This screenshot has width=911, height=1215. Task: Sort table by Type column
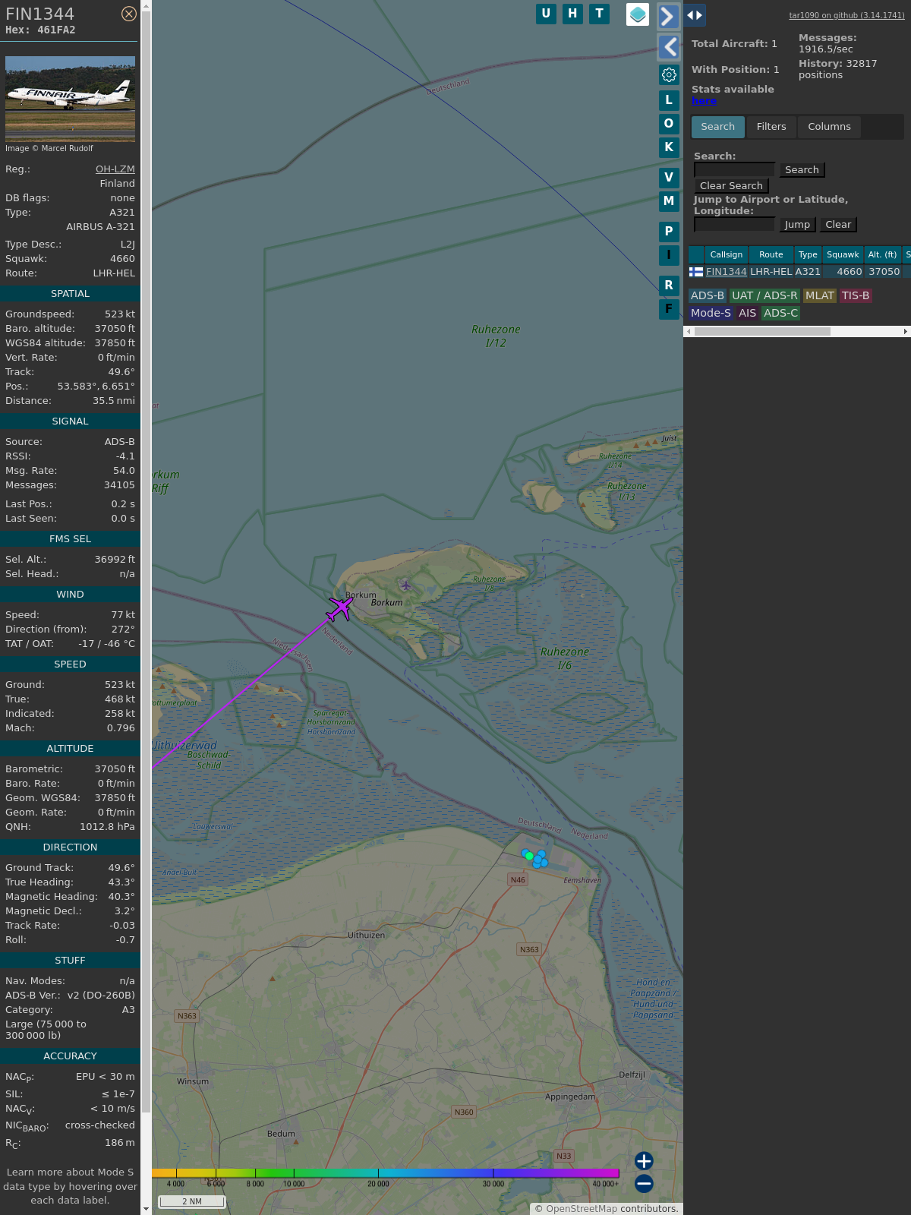coord(808,255)
